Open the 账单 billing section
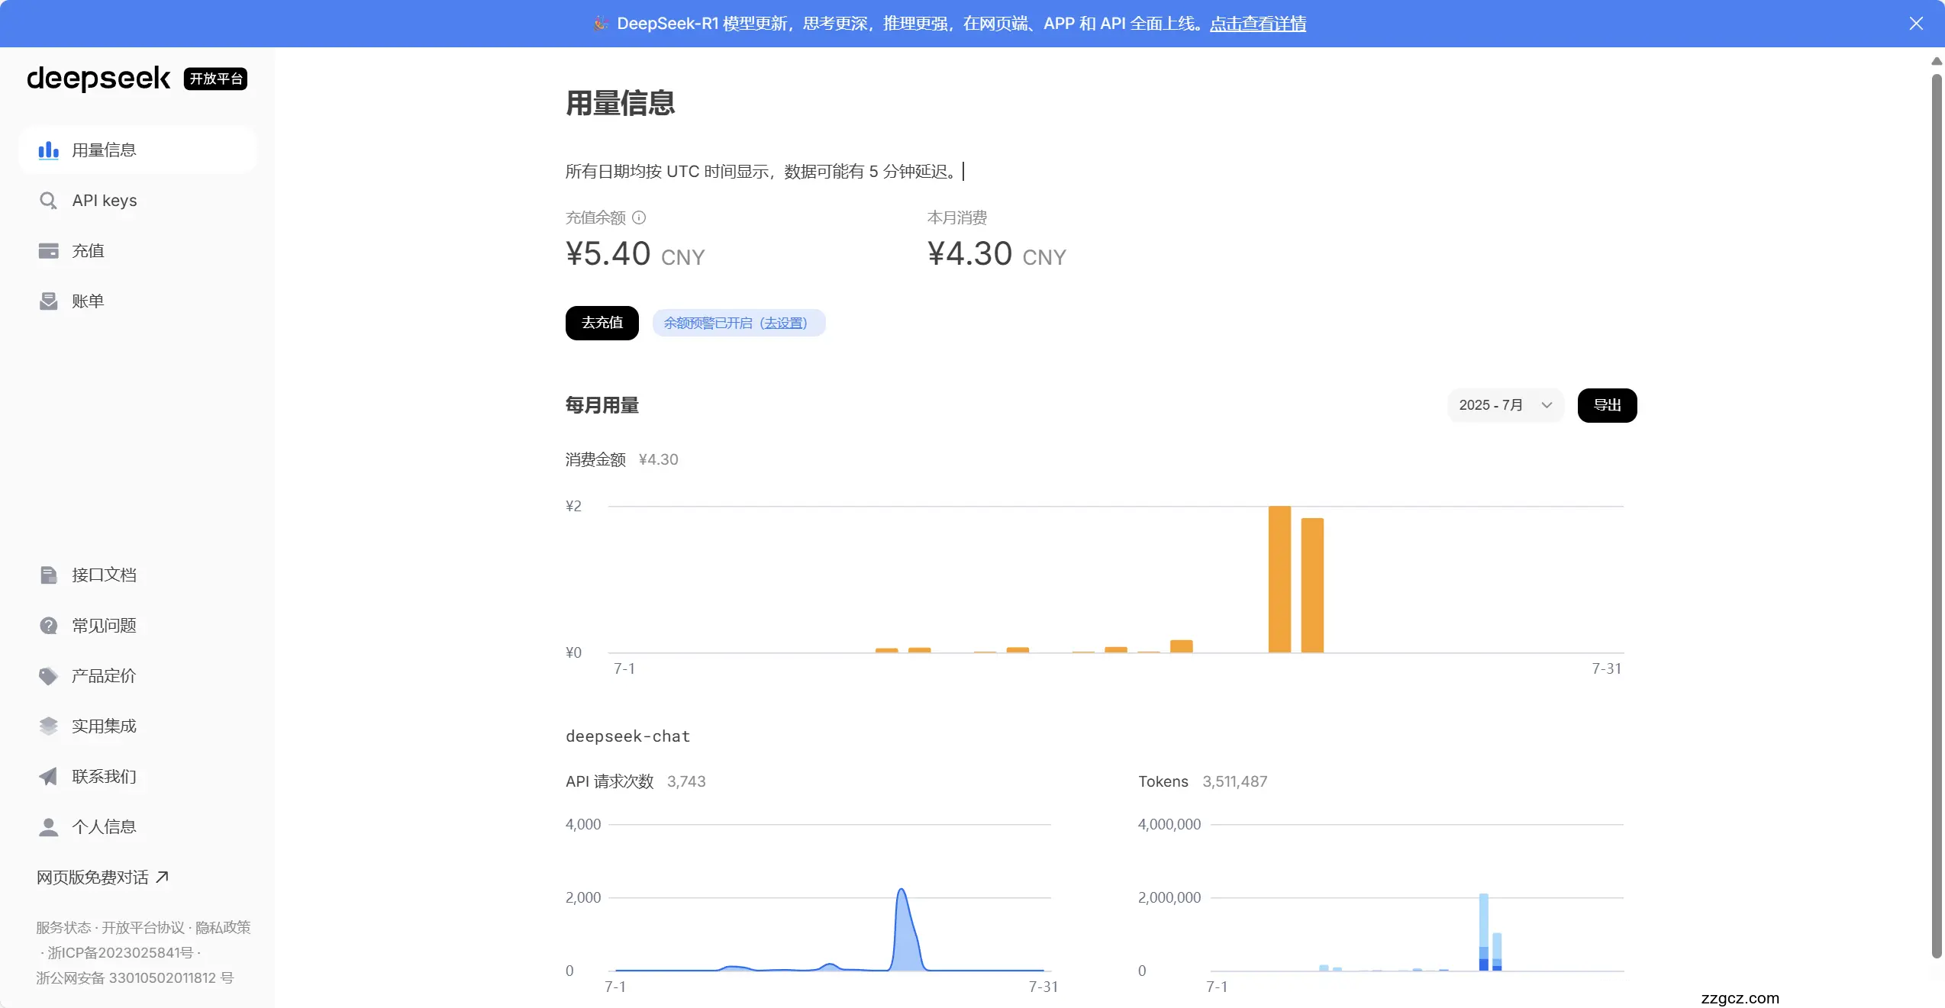Image resolution: width=1945 pixels, height=1008 pixels. pos(48,301)
